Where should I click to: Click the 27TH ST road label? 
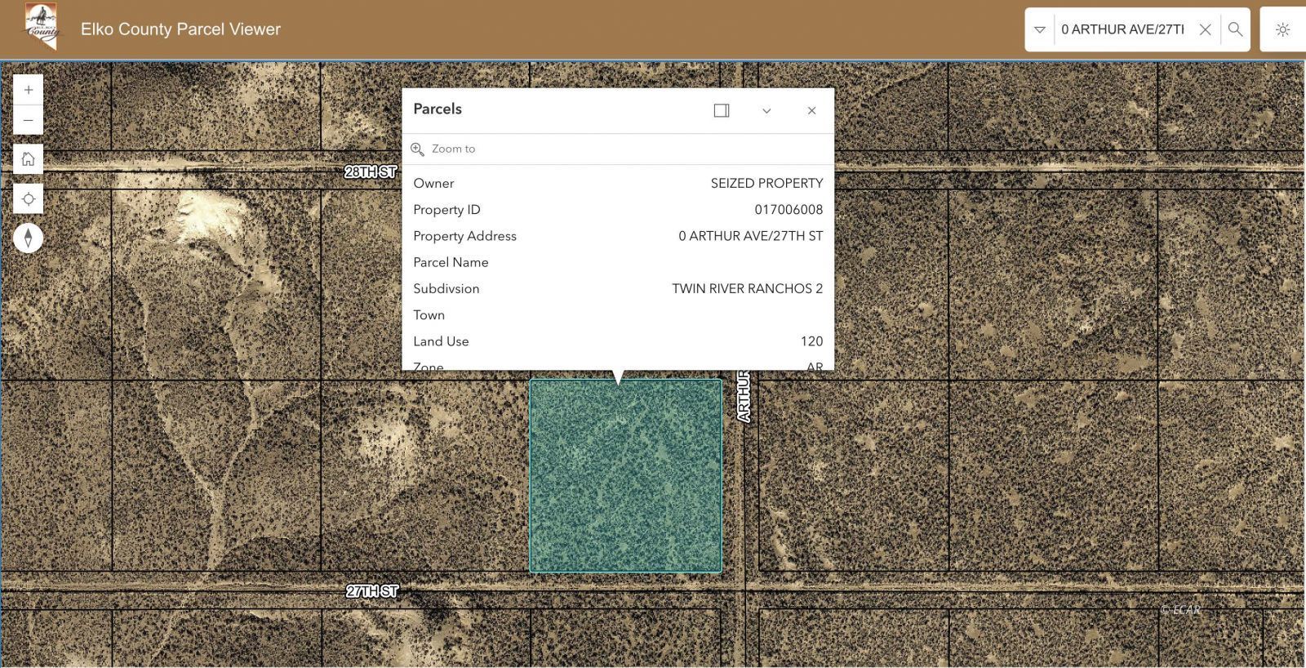pyautogui.click(x=372, y=591)
